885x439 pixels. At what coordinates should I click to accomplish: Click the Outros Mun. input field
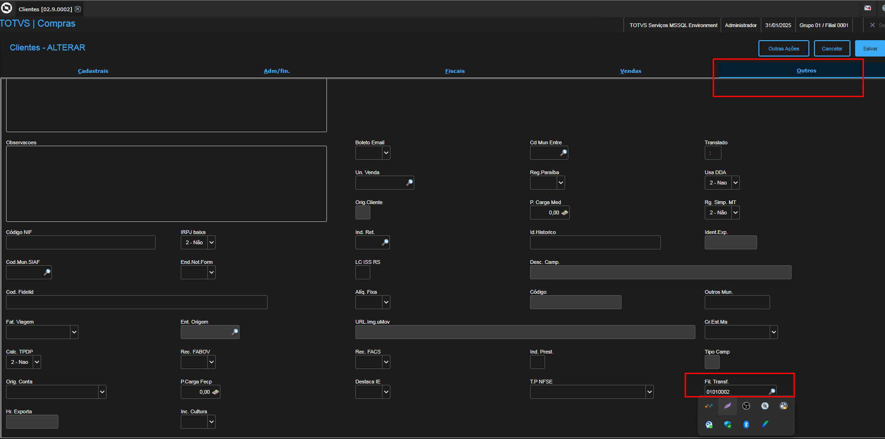coord(737,302)
